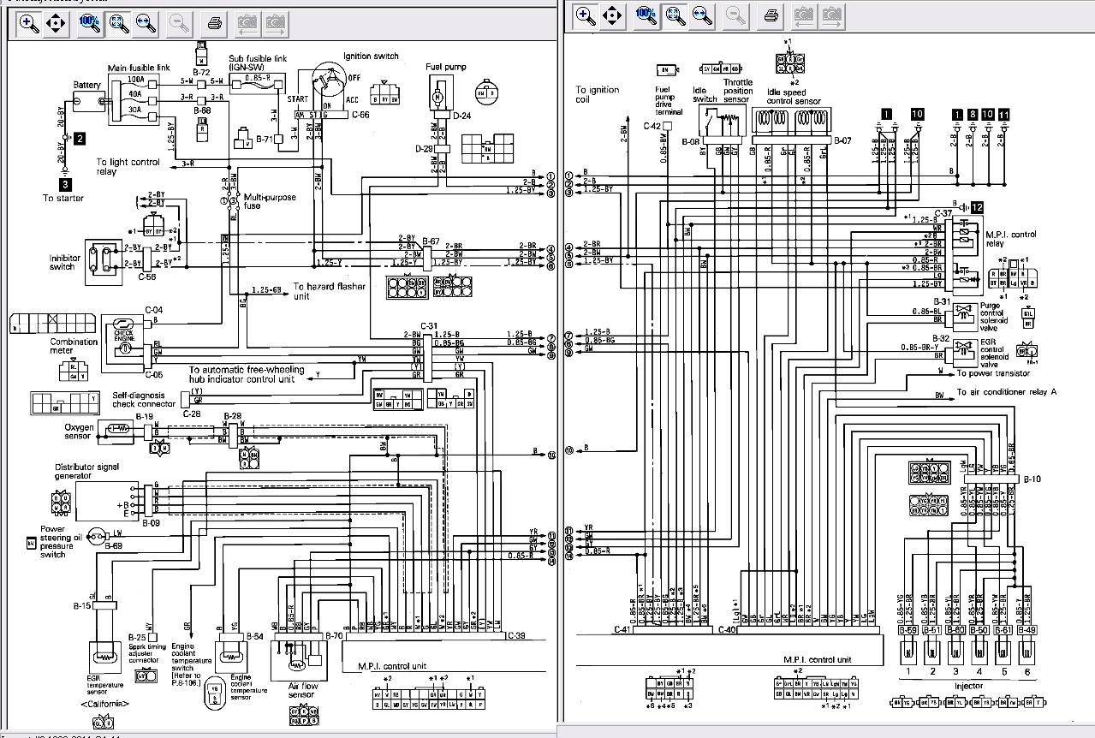This screenshot has height=738, width=1095.
Task: Print the left wiring diagram
Action: pyautogui.click(x=215, y=24)
